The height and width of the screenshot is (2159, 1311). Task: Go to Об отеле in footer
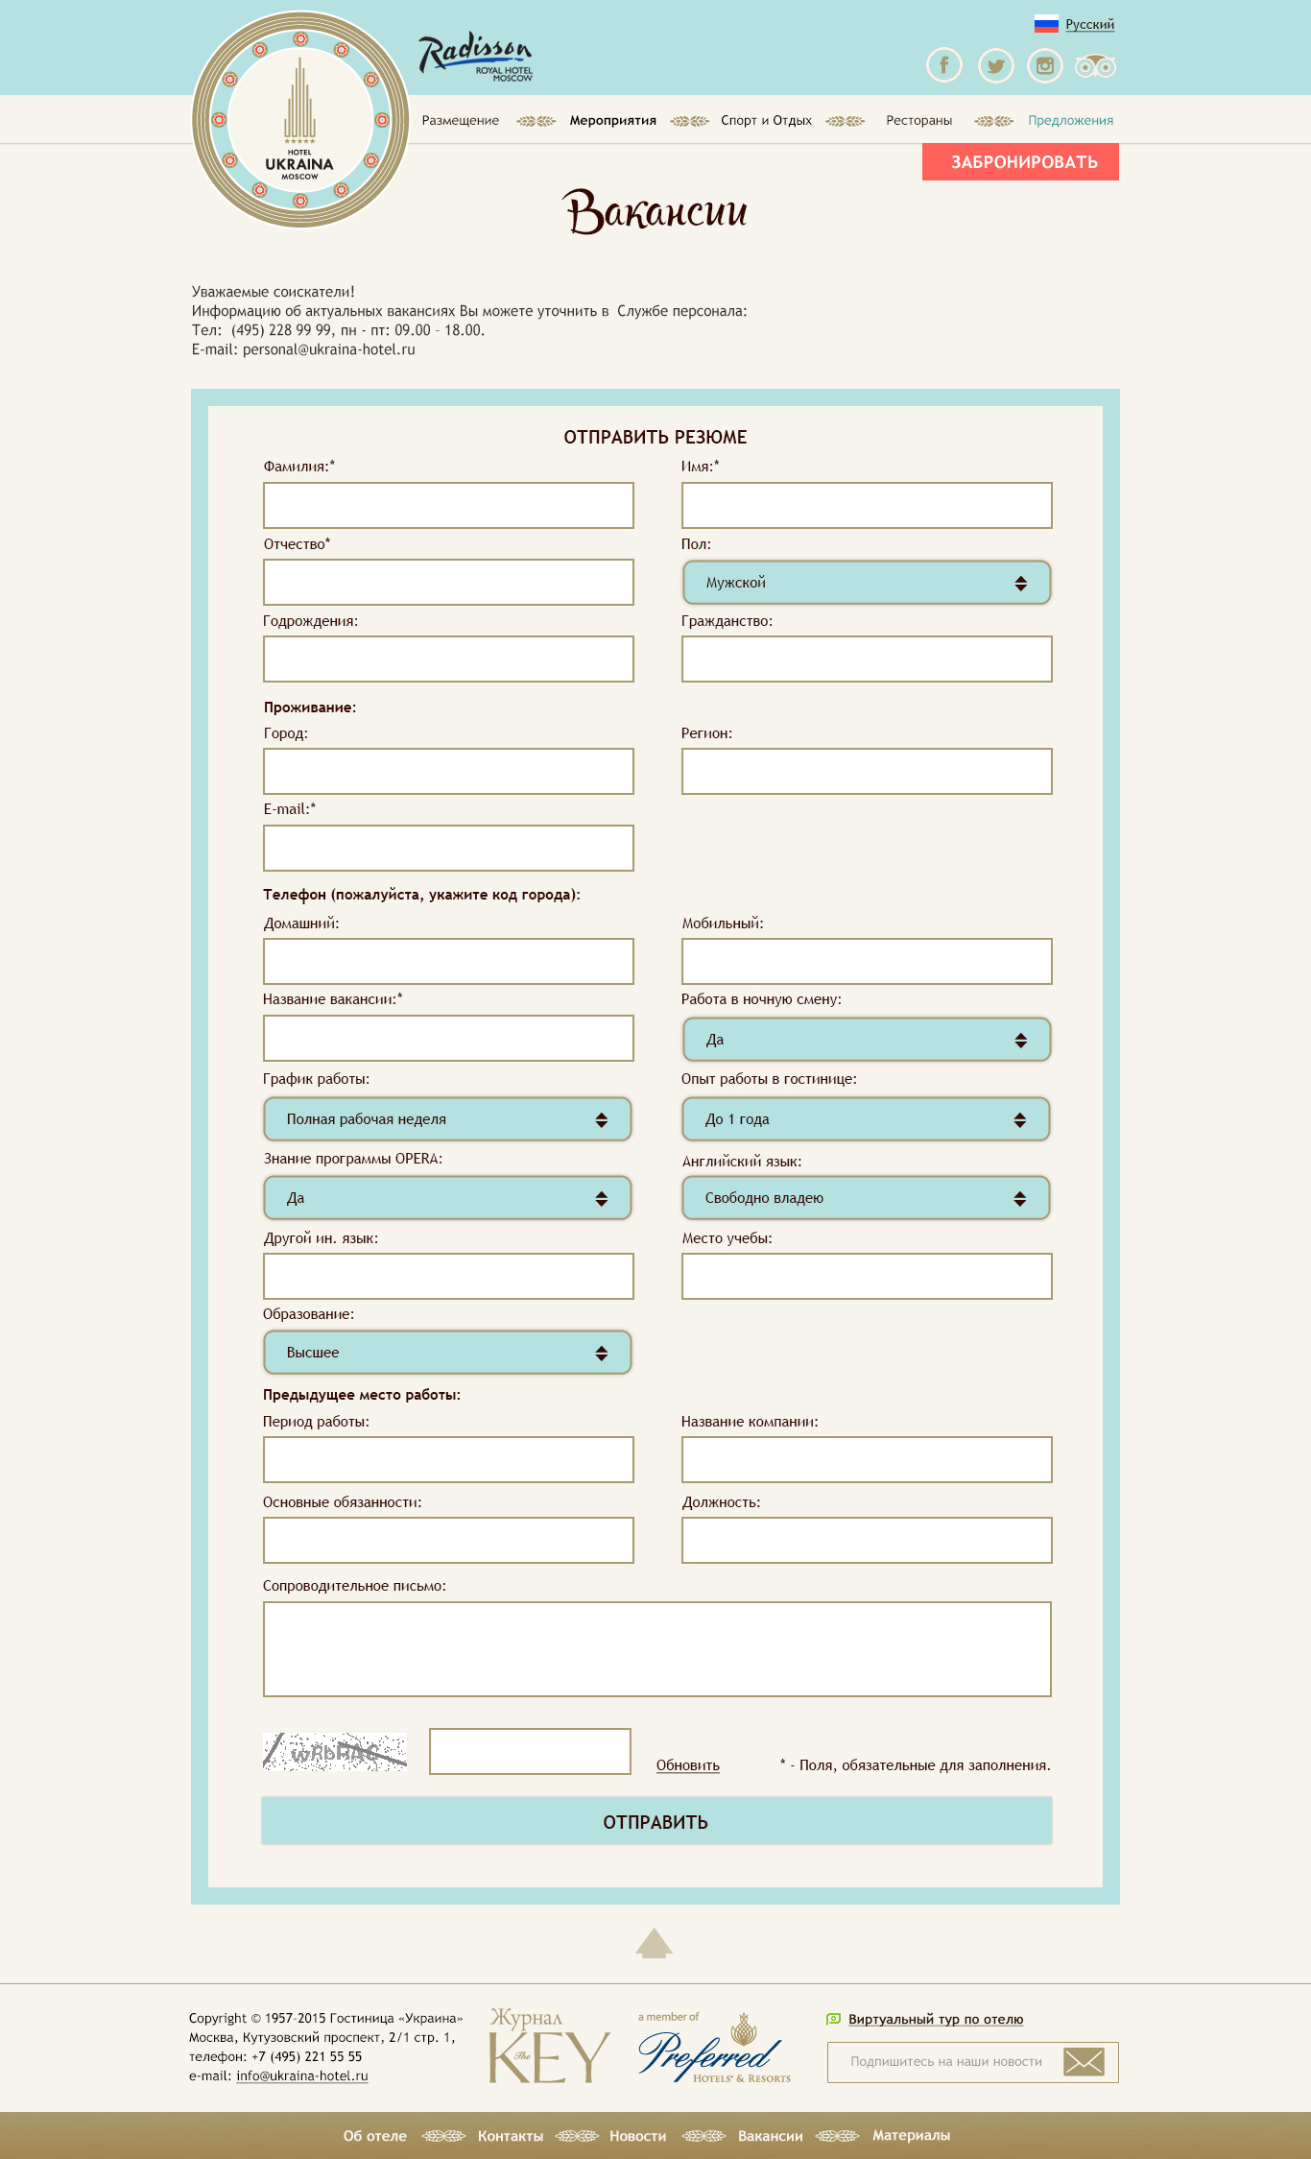tap(375, 2136)
